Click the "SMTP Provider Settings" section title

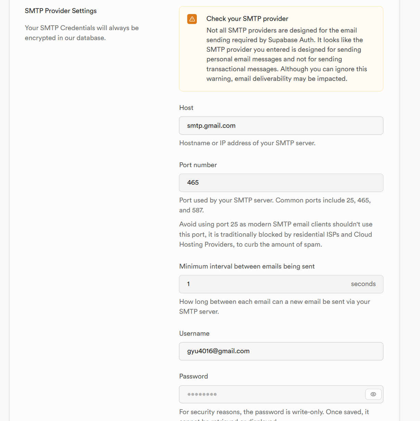pyautogui.click(x=61, y=11)
